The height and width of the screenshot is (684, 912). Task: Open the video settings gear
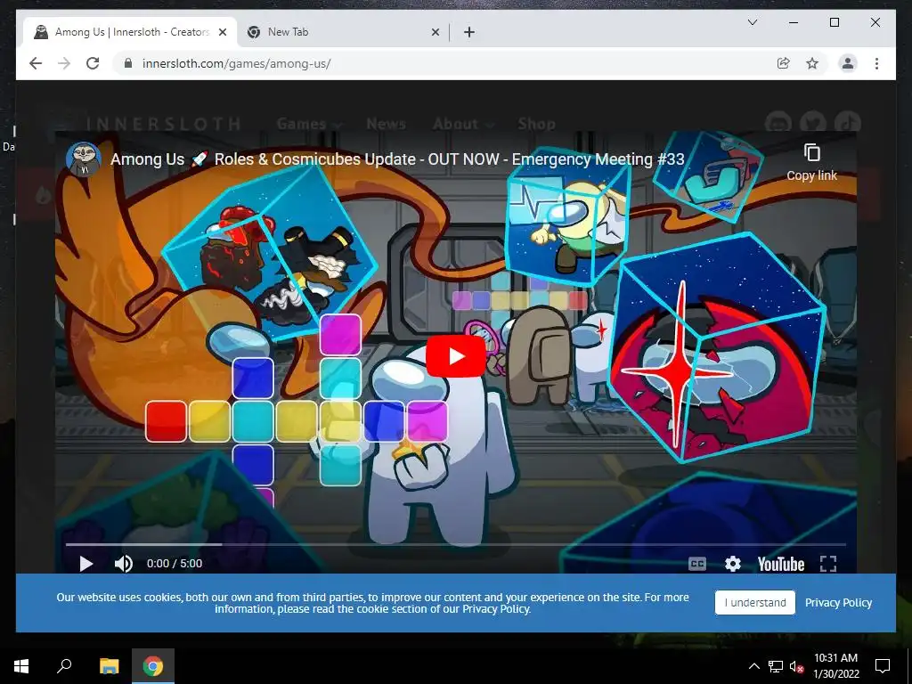(733, 564)
